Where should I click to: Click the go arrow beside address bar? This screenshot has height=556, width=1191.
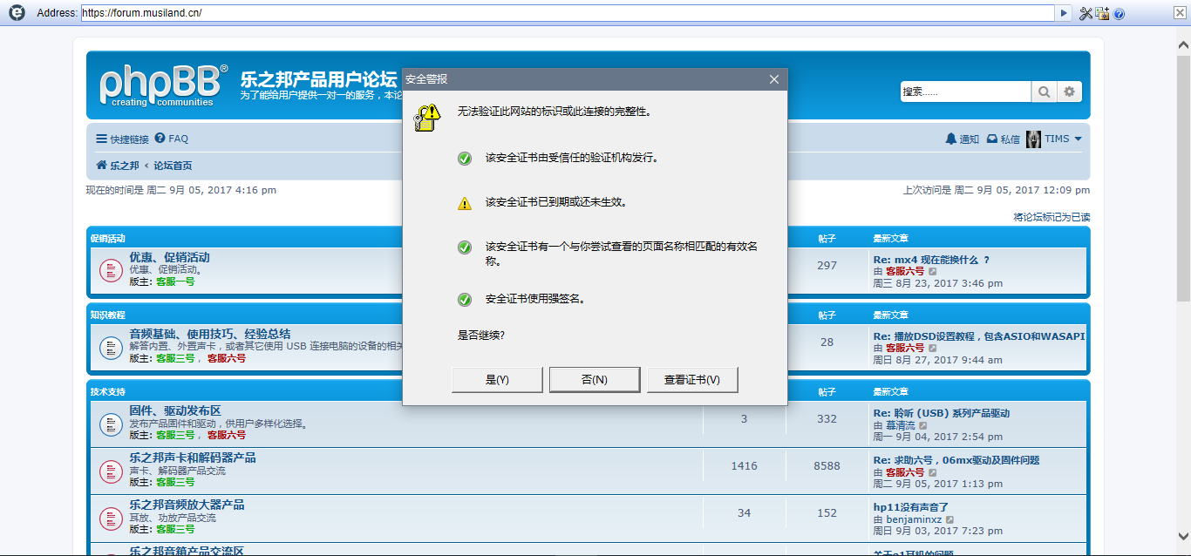pos(1064,13)
